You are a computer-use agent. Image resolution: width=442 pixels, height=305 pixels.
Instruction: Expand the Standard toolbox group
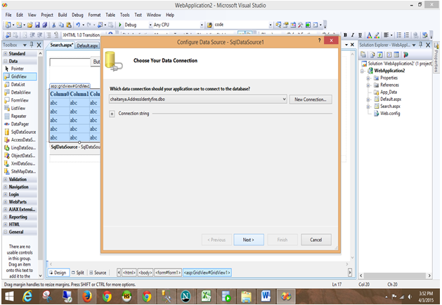[6, 53]
